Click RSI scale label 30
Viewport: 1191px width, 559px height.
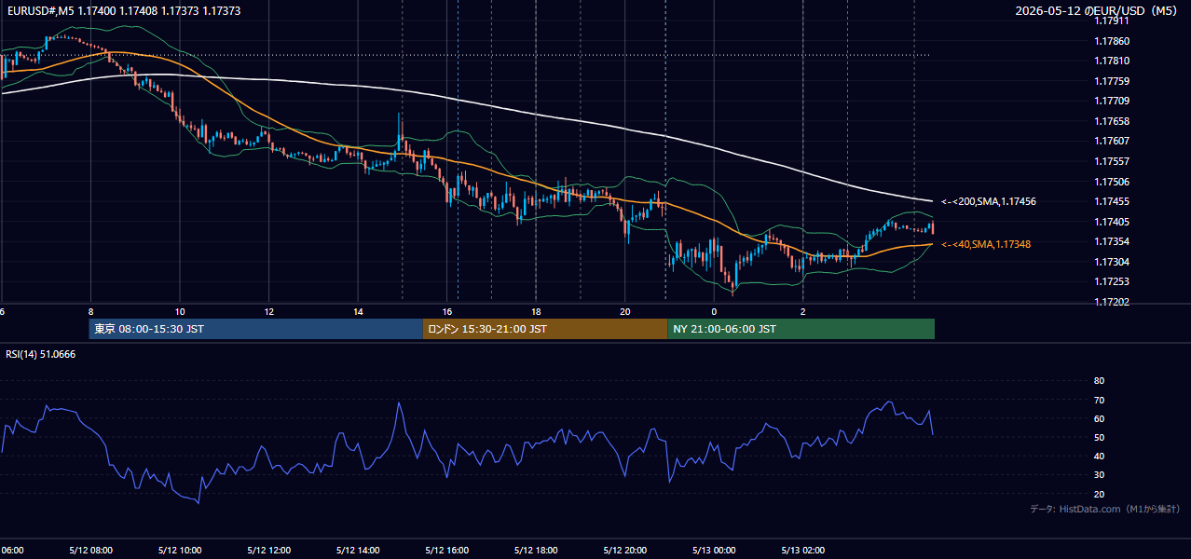pyautogui.click(x=1099, y=475)
